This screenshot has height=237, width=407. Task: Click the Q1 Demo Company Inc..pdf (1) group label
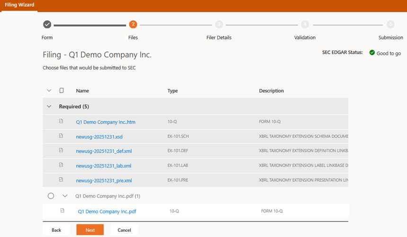[108, 196]
